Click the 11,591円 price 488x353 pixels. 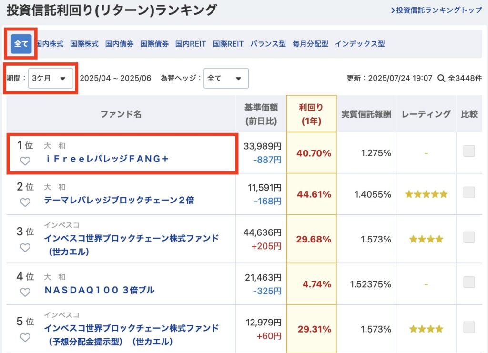pyautogui.click(x=264, y=188)
